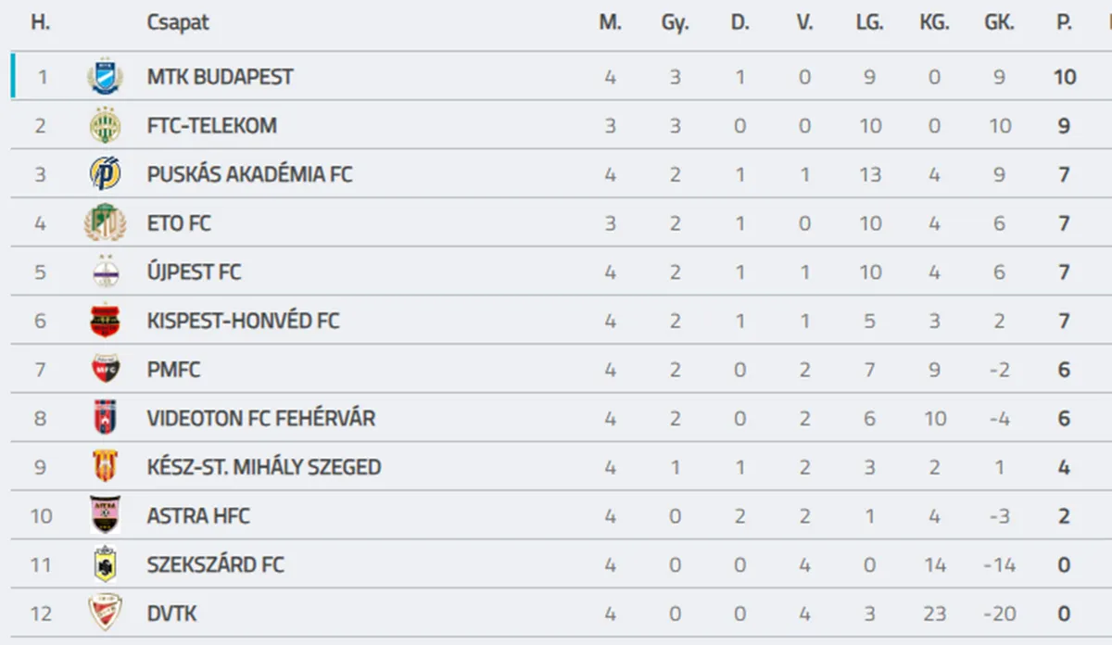The image size is (1112, 645).
Task: Click the PMFC club logo
Action: click(x=105, y=369)
